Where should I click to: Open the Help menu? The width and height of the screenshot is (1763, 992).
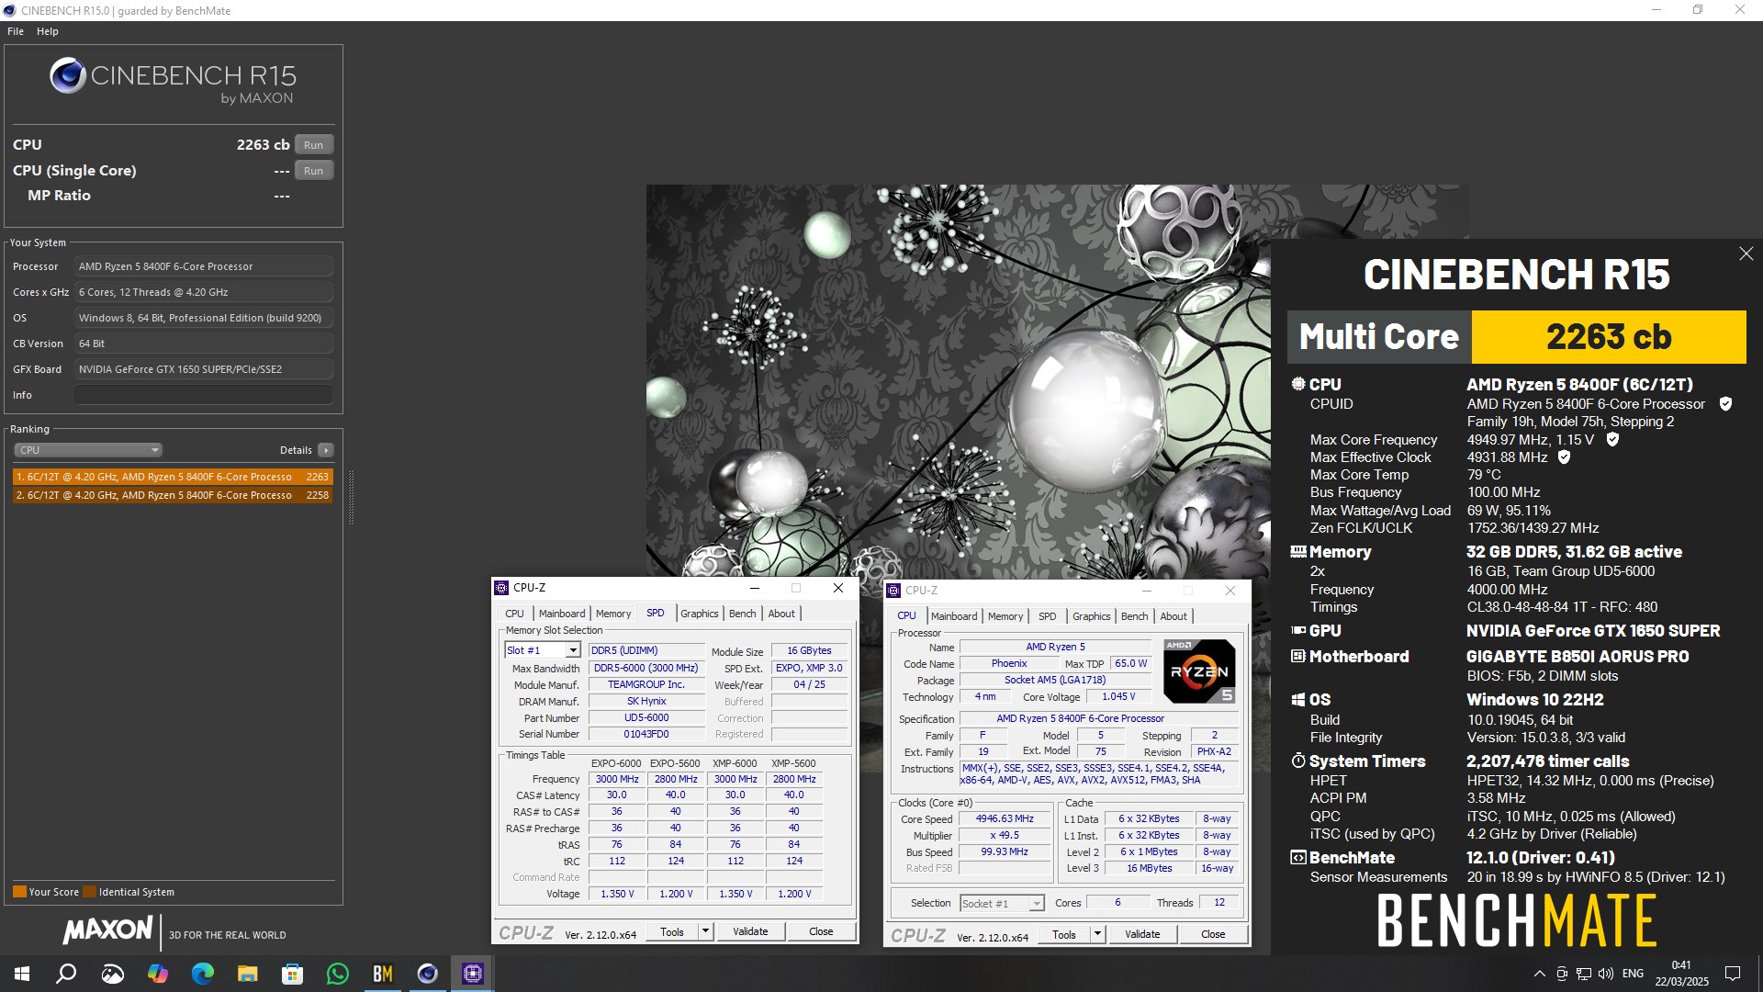click(x=48, y=31)
